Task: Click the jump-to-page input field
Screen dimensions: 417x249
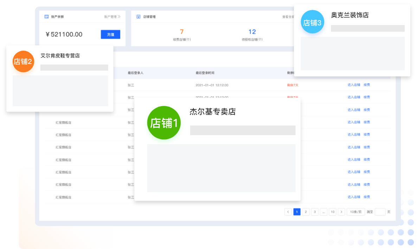Action: tap(380, 212)
